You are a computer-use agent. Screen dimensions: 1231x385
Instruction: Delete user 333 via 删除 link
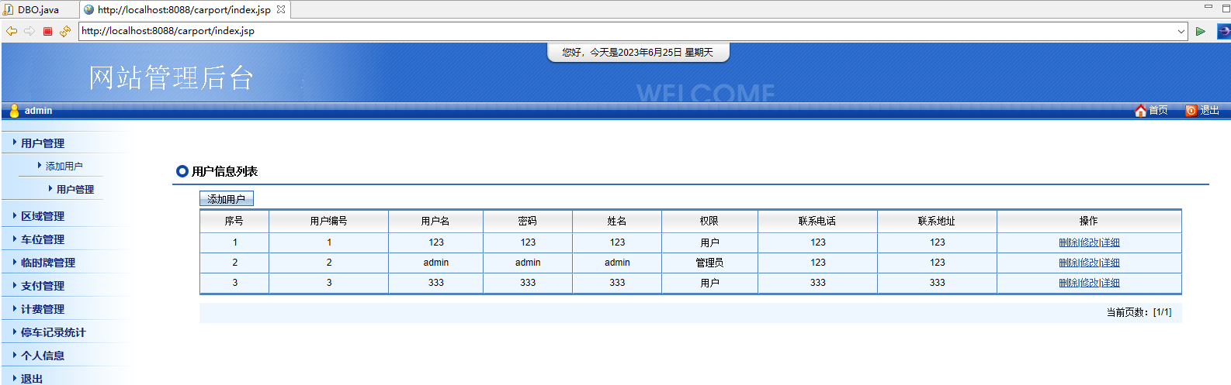(1069, 283)
